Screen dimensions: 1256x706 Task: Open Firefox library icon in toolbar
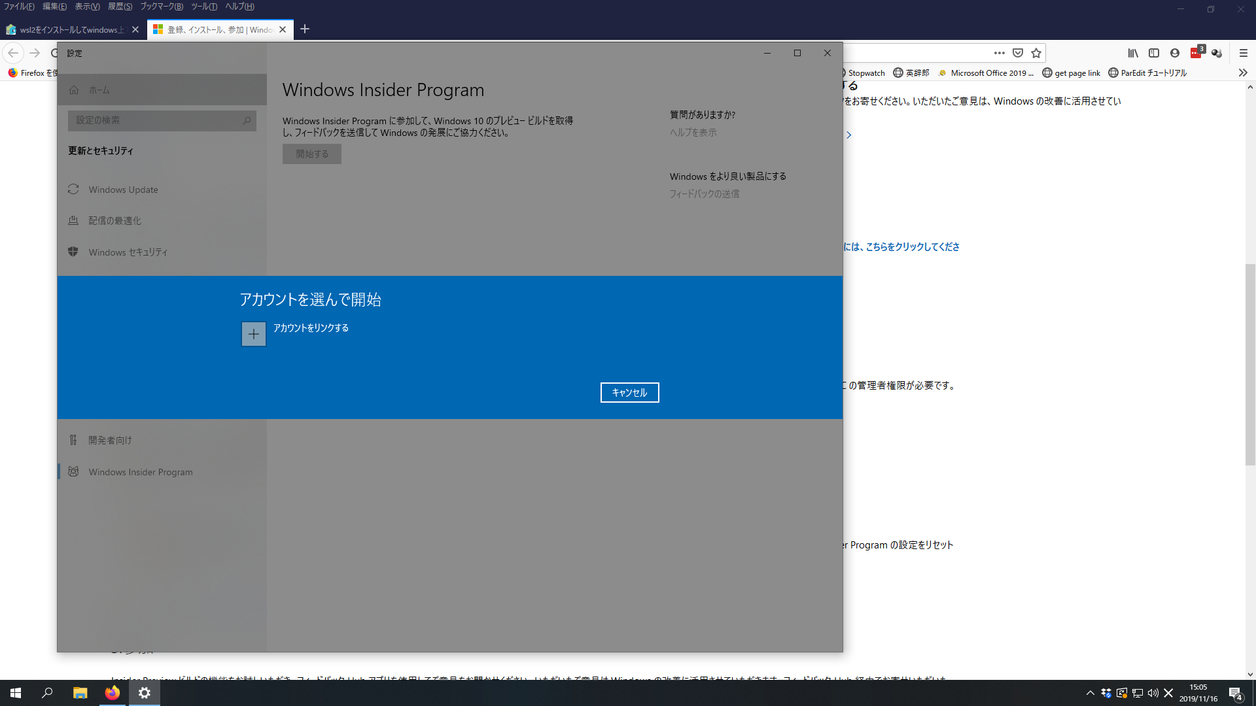click(1132, 53)
